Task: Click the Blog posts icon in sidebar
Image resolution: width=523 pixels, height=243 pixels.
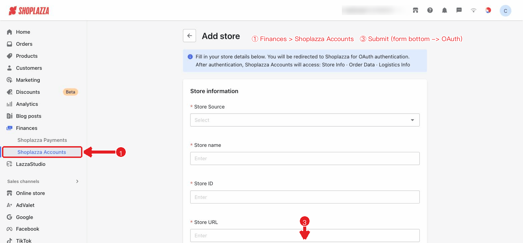Action: click(9, 116)
